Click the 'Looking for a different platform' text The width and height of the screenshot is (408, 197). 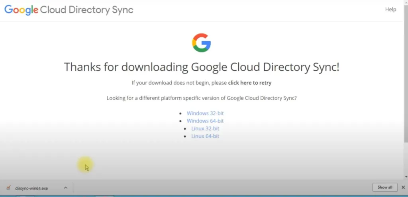click(201, 98)
